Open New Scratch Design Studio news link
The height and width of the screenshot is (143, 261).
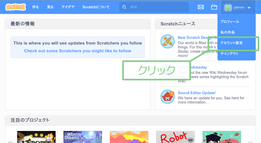pyautogui.click(x=197, y=37)
